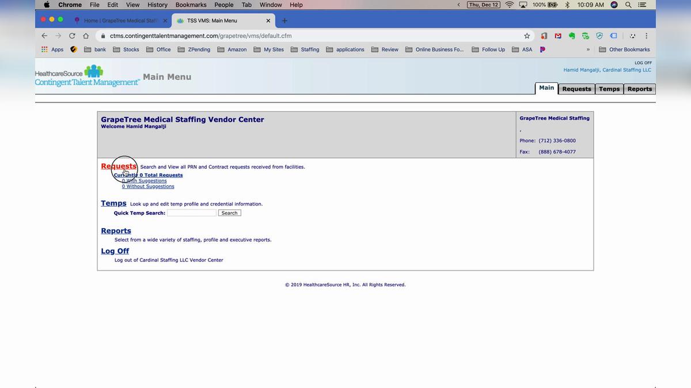
Task: Open the Evernote elephant extension
Action: [x=572, y=36]
